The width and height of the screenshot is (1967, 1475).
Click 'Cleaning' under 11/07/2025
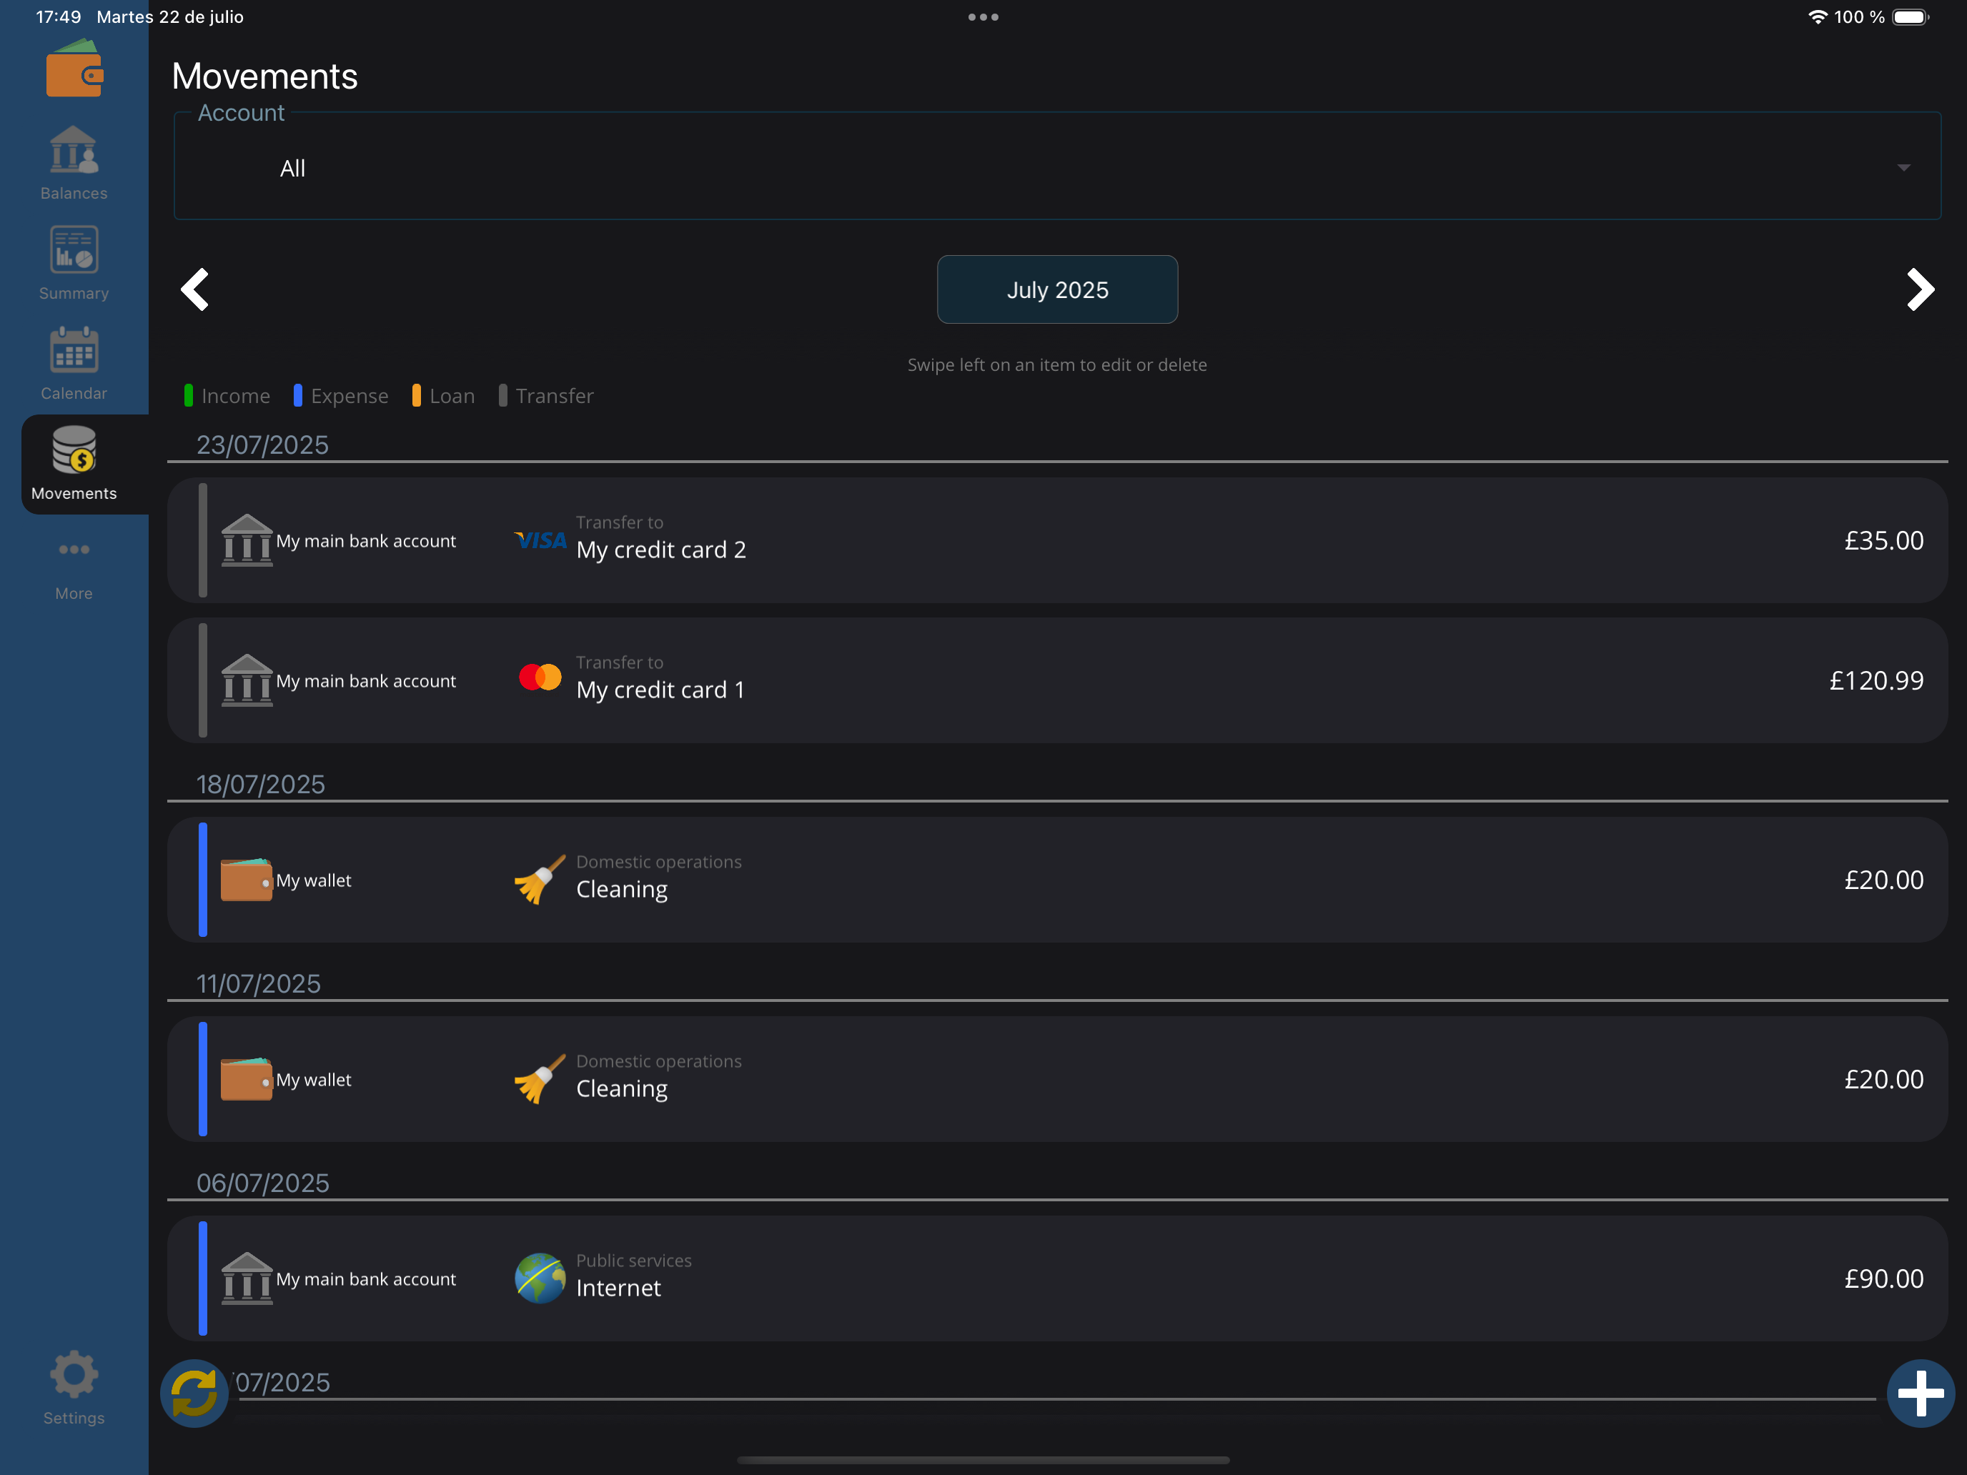pyautogui.click(x=622, y=1088)
